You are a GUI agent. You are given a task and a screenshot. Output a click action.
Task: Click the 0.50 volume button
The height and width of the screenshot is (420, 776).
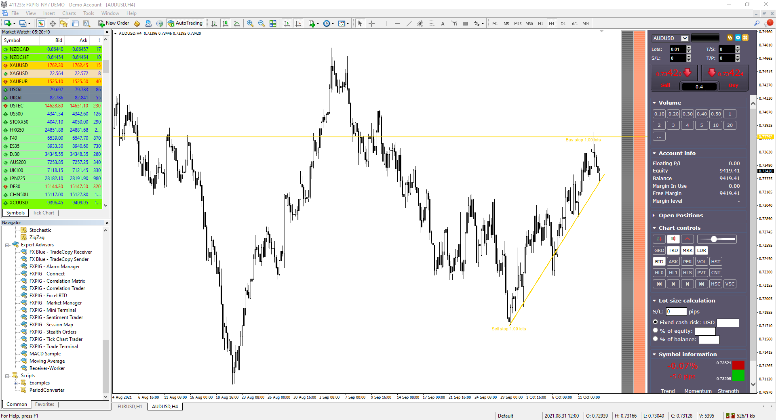tap(716, 114)
